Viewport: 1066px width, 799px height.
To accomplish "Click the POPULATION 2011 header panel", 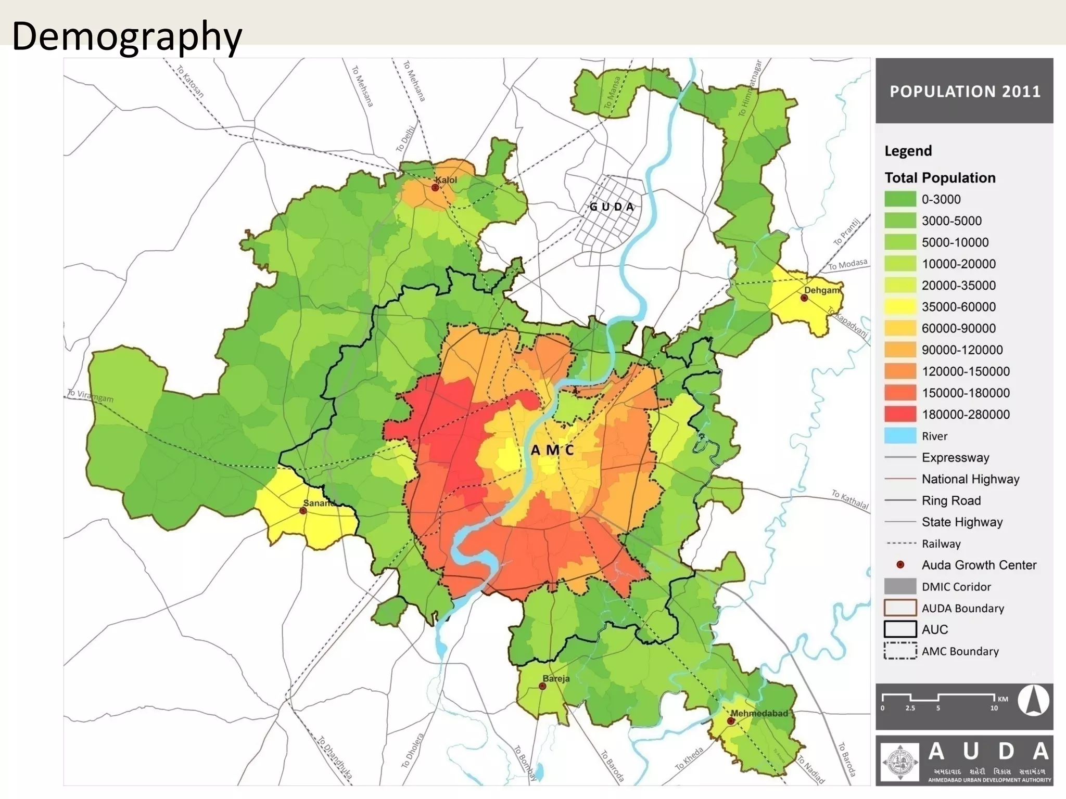I will [965, 92].
